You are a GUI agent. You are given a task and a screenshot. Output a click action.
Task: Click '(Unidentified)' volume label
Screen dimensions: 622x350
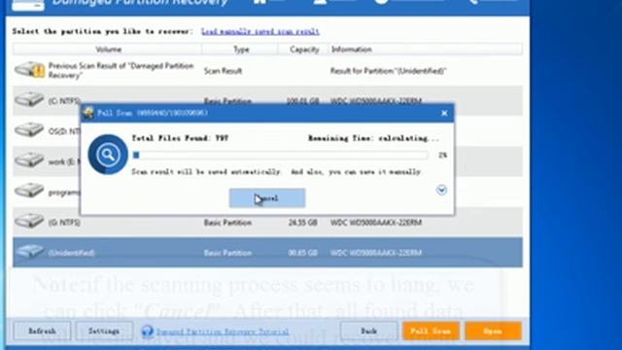click(71, 253)
